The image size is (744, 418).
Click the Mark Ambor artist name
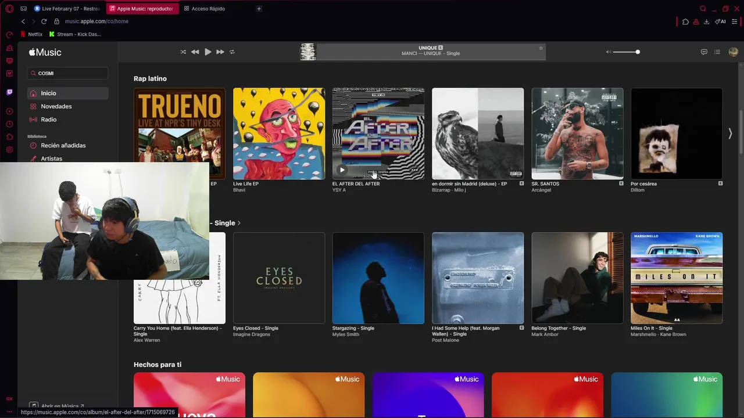545,334
